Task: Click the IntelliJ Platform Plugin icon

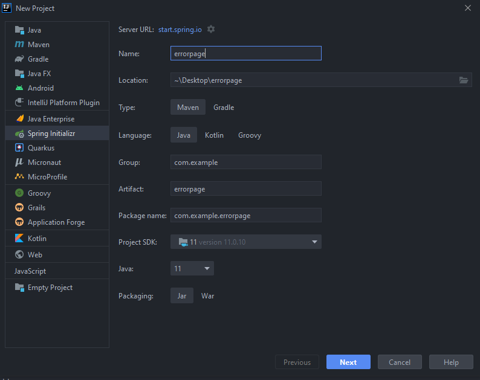Action: coord(19,102)
